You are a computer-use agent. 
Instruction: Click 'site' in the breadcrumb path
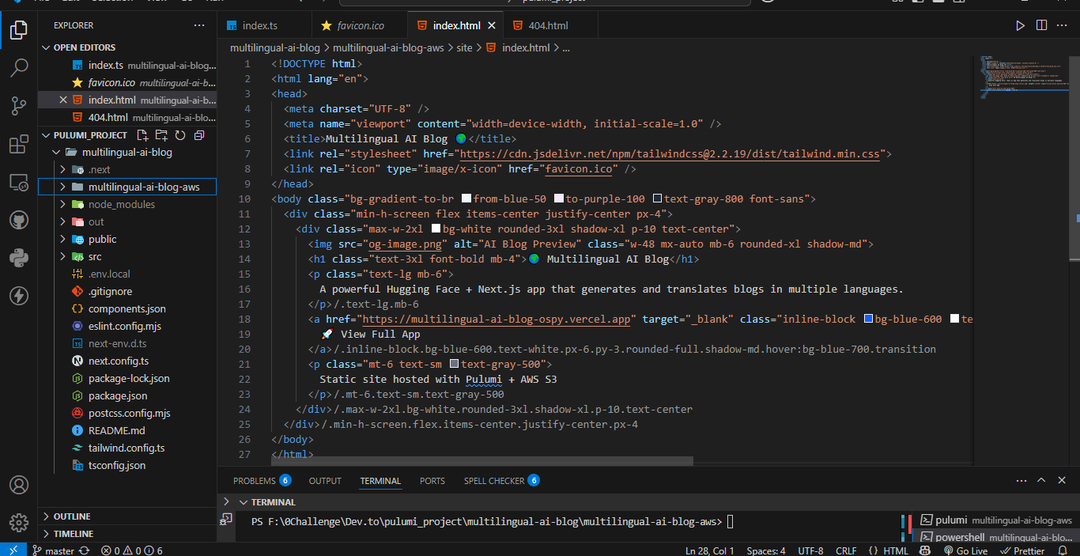(464, 47)
